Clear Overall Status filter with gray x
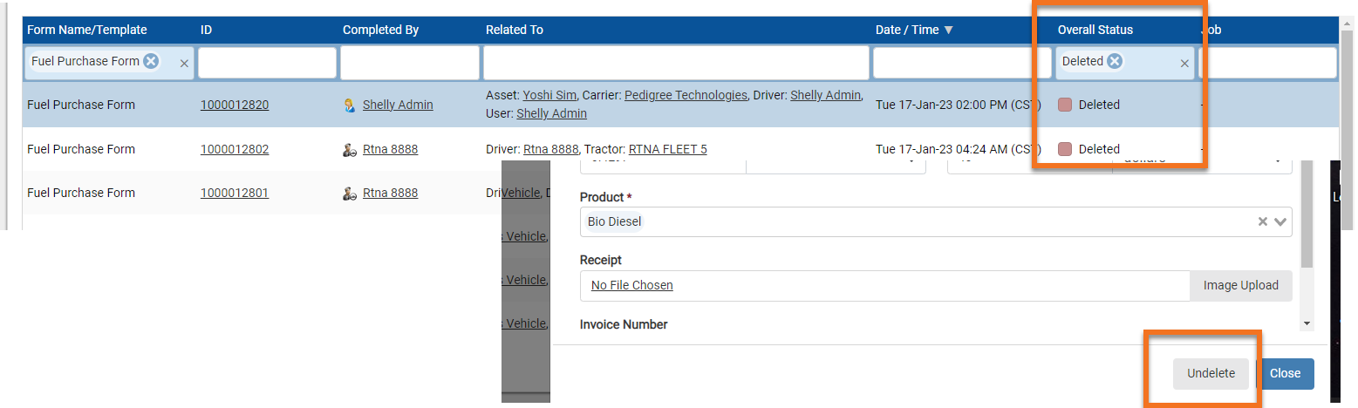Image resolution: width=1358 pixels, height=408 pixels. (1184, 64)
